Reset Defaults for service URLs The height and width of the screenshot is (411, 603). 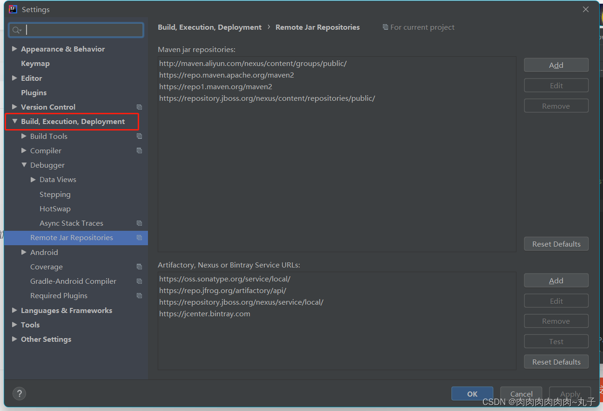pos(556,362)
